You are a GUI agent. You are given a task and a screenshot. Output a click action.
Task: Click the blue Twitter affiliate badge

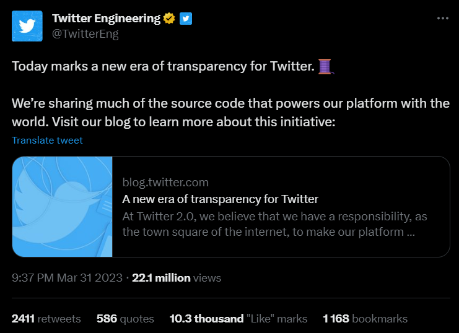186,19
